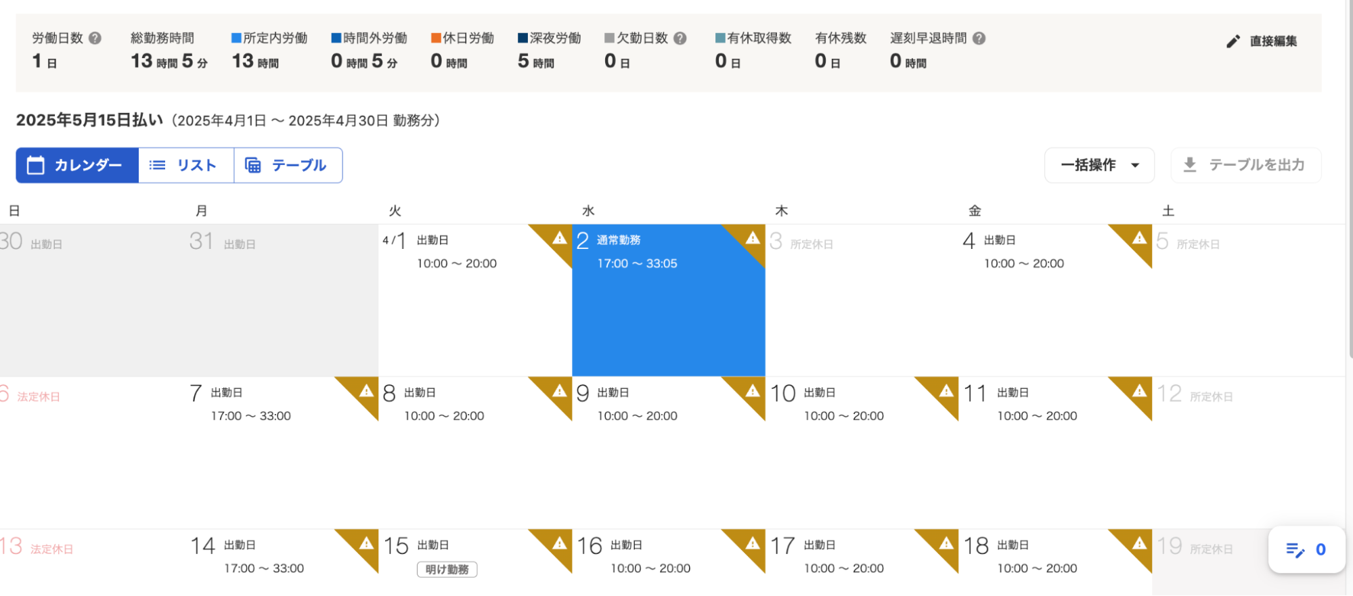Click the pencil icon for 直接編集

(1233, 41)
